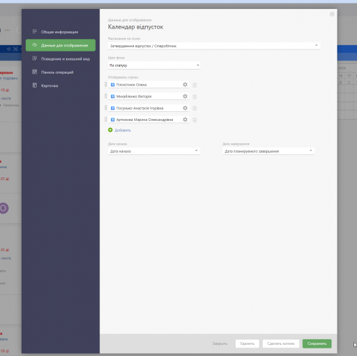Click the Закрыть button
The image size is (357, 356).
point(219,343)
